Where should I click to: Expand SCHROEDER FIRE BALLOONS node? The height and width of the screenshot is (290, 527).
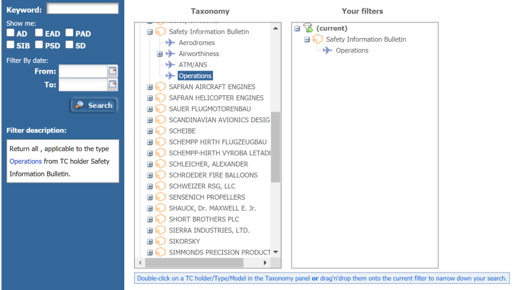point(150,175)
